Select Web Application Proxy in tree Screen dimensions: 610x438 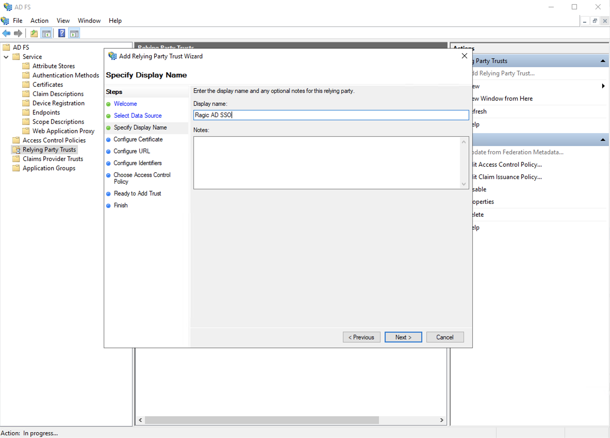pyautogui.click(x=63, y=131)
